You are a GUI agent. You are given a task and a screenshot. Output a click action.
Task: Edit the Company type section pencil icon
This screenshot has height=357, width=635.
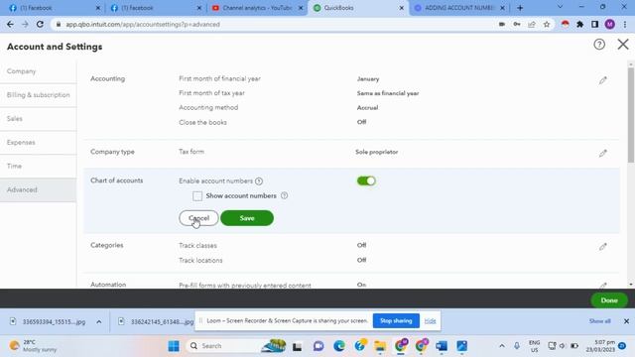click(602, 153)
